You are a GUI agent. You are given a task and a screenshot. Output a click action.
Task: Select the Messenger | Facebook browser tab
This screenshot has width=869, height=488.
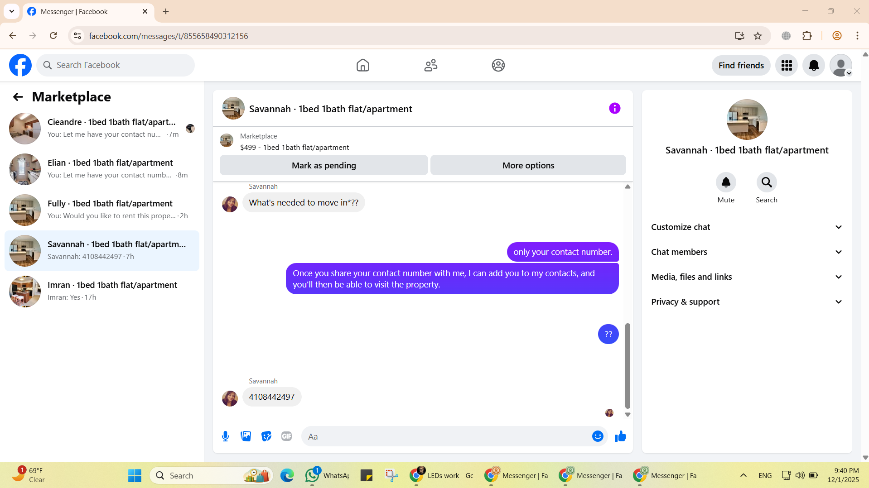click(88, 12)
